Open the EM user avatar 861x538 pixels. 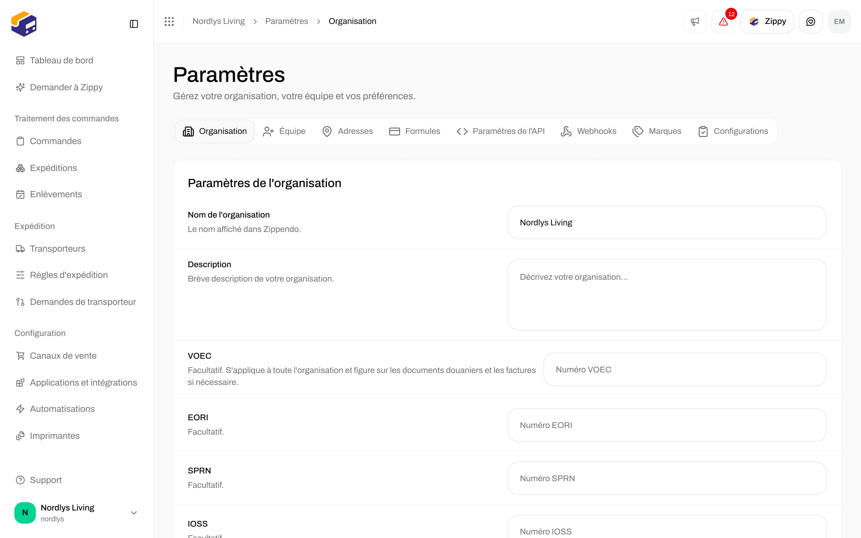click(x=839, y=21)
